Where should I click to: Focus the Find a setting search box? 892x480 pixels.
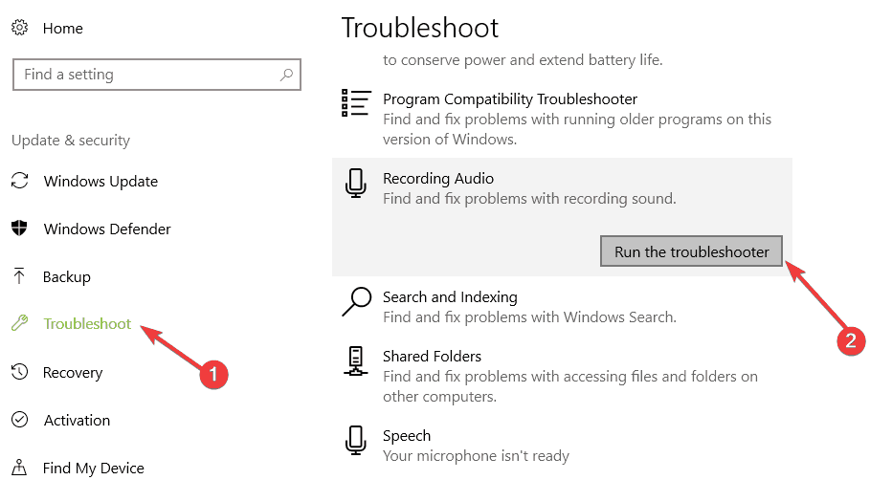156,75
